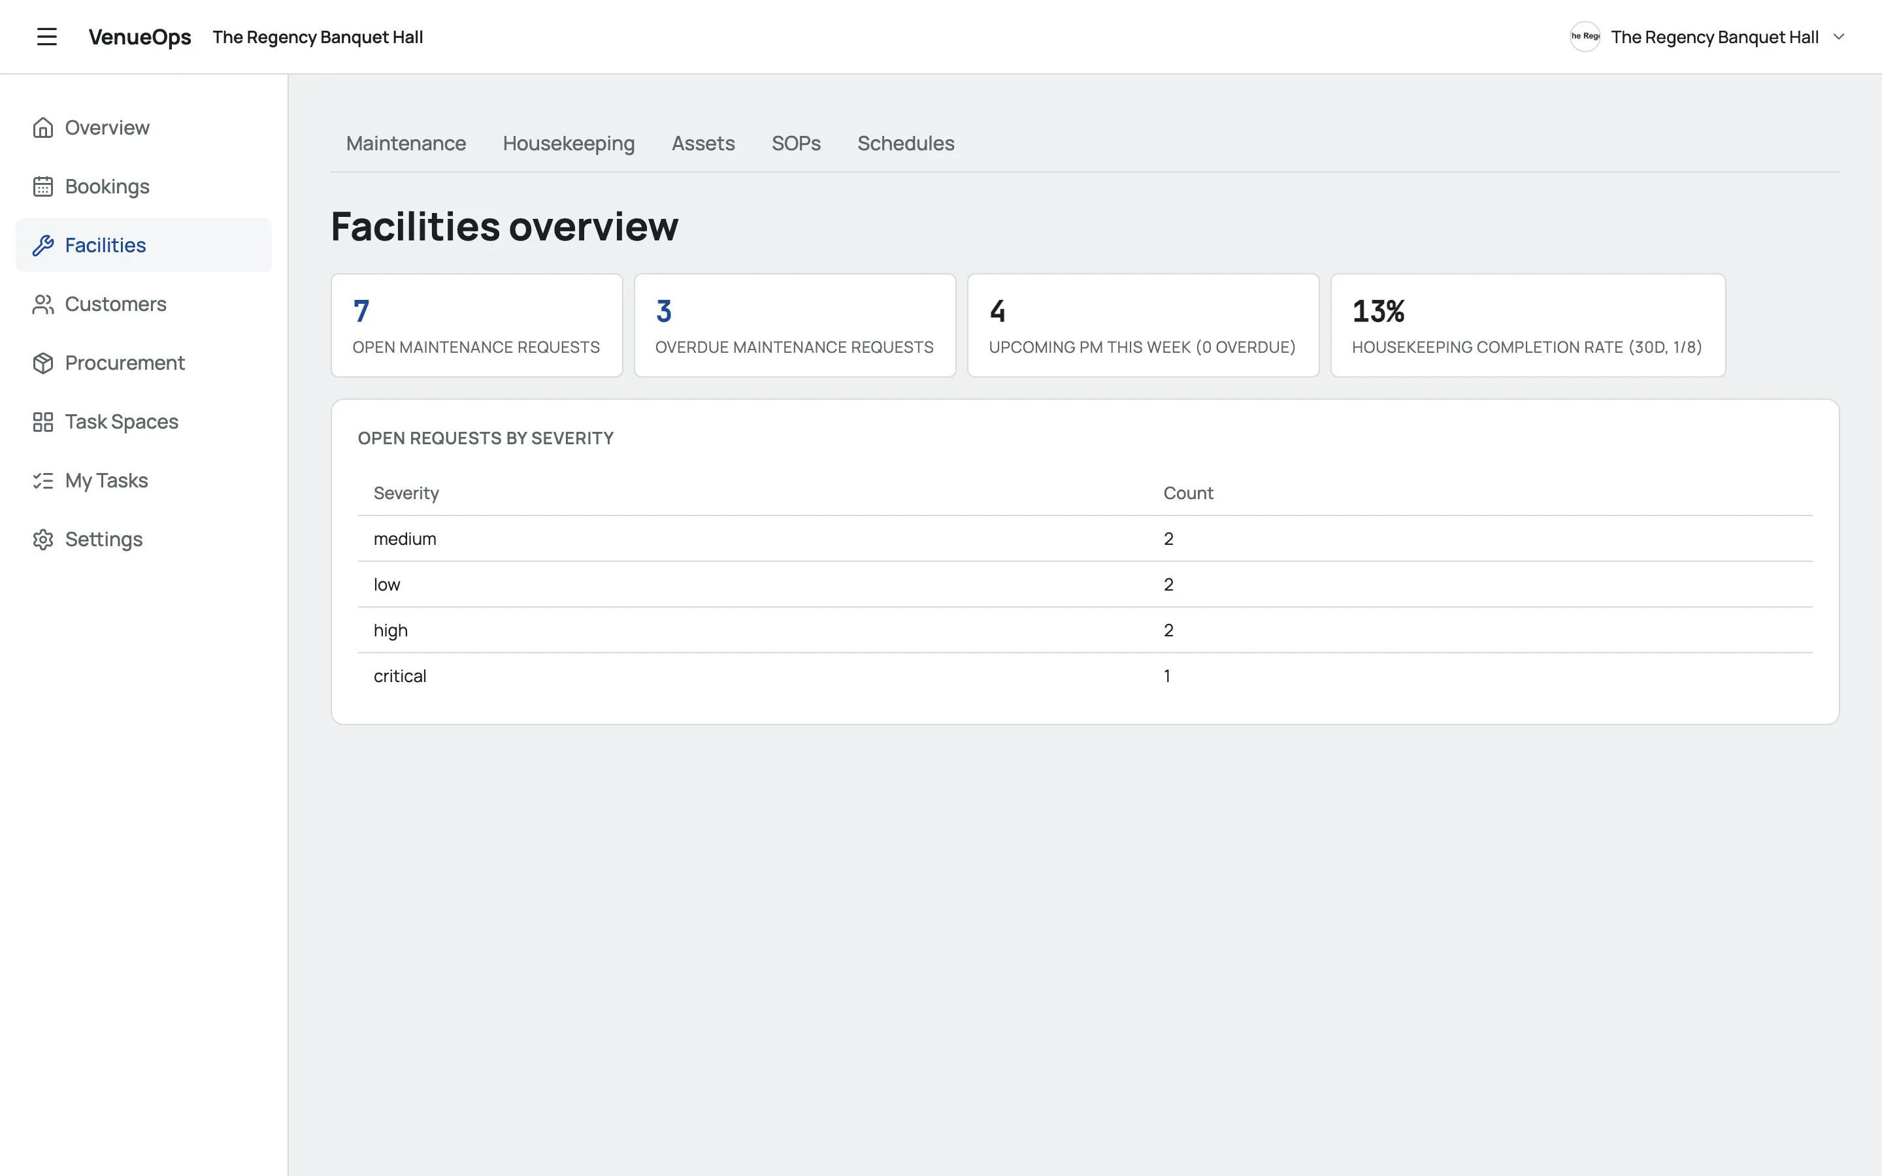Screen dimensions: 1882x1176
Task: Click the Count column header
Action: (x=1188, y=493)
